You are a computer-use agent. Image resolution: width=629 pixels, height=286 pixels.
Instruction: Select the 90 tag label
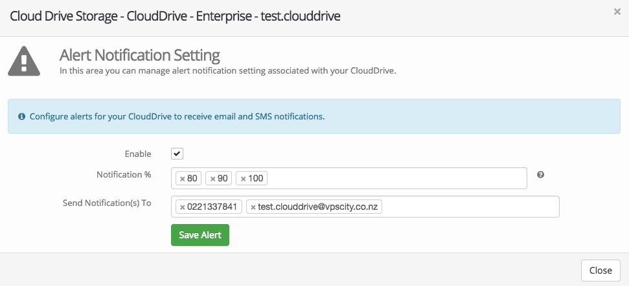click(x=223, y=178)
